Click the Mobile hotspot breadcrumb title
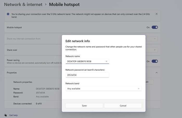182x118 pixels. click(x=64, y=4)
